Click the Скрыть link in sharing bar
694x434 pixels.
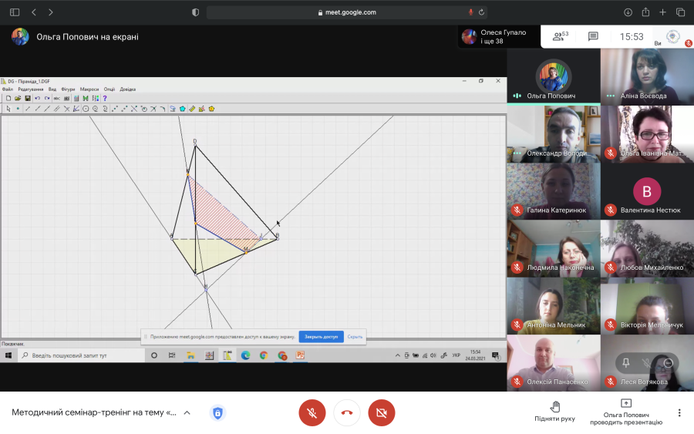(355, 337)
